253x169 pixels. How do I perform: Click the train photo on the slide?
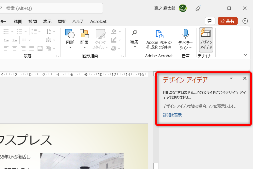pyautogui.click(x=82, y=161)
